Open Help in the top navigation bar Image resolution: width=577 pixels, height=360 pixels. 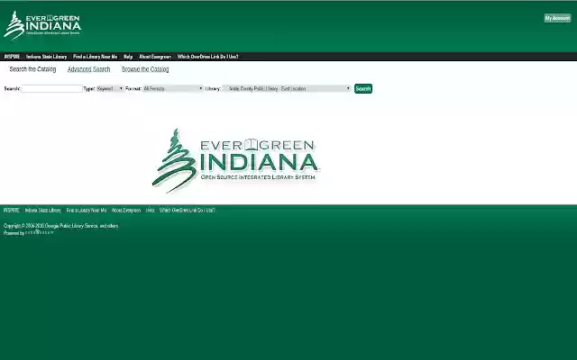(128, 57)
